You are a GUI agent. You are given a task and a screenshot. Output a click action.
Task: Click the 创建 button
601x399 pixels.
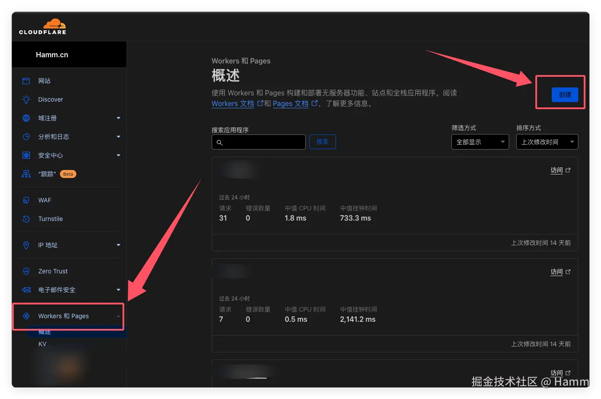click(x=565, y=95)
